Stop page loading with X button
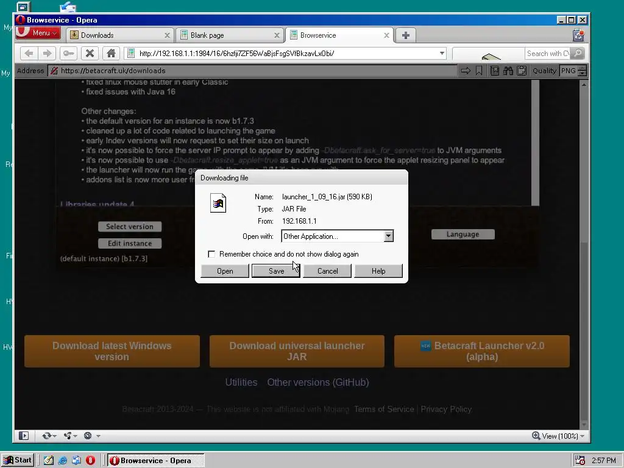Image resolution: width=624 pixels, height=468 pixels. tap(90, 54)
